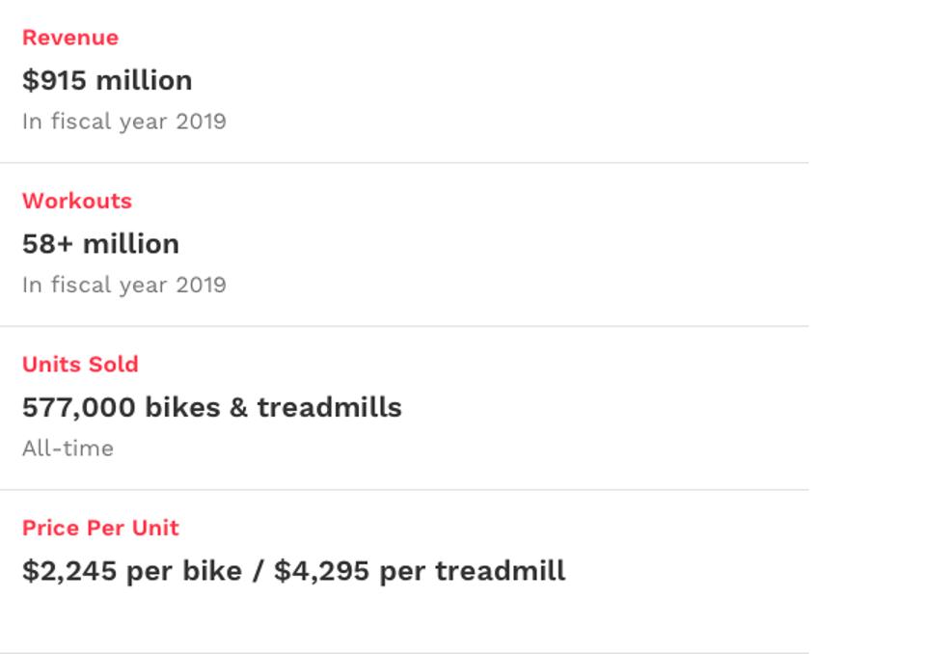Click the word "treadmills" in Units Sold
The width and height of the screenshot is (926, 654).
pyautogui.click(x=329, y=407)
